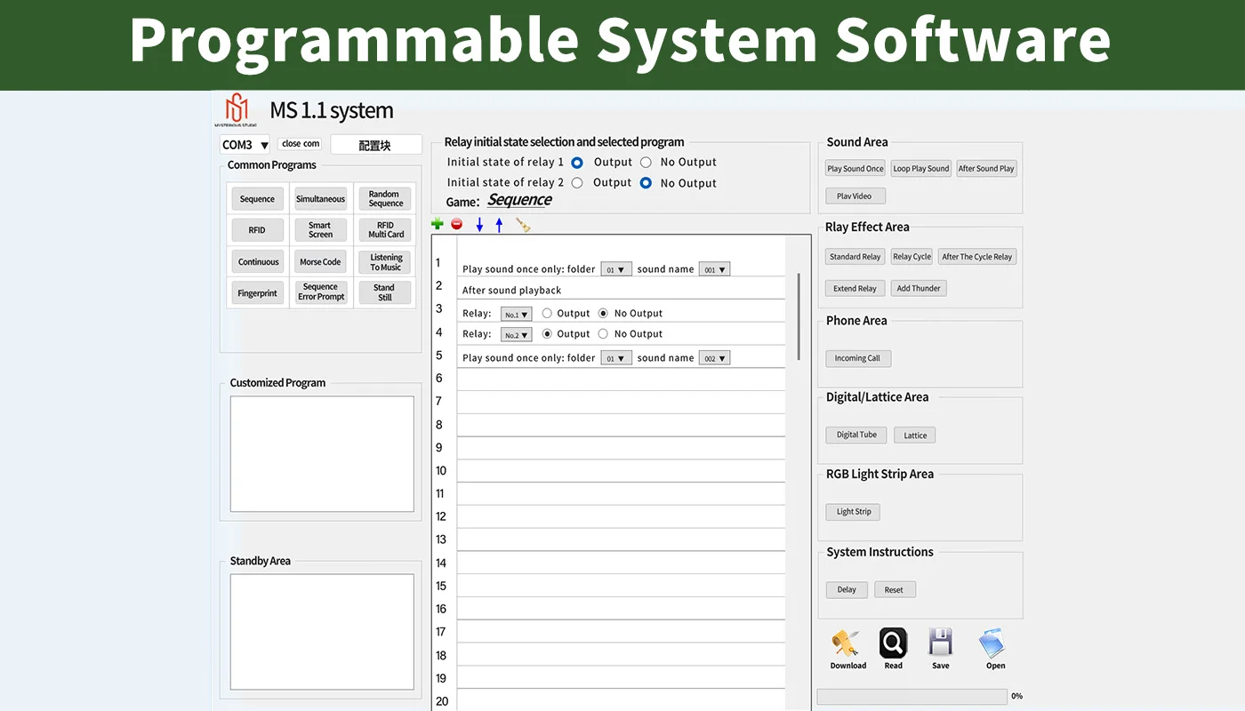Select Output for Relay No.1 in row 3
Screen dimensions: 1245x711
[547, 314]
